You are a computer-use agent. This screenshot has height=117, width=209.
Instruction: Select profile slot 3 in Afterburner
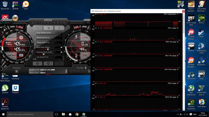coord(78,71)
